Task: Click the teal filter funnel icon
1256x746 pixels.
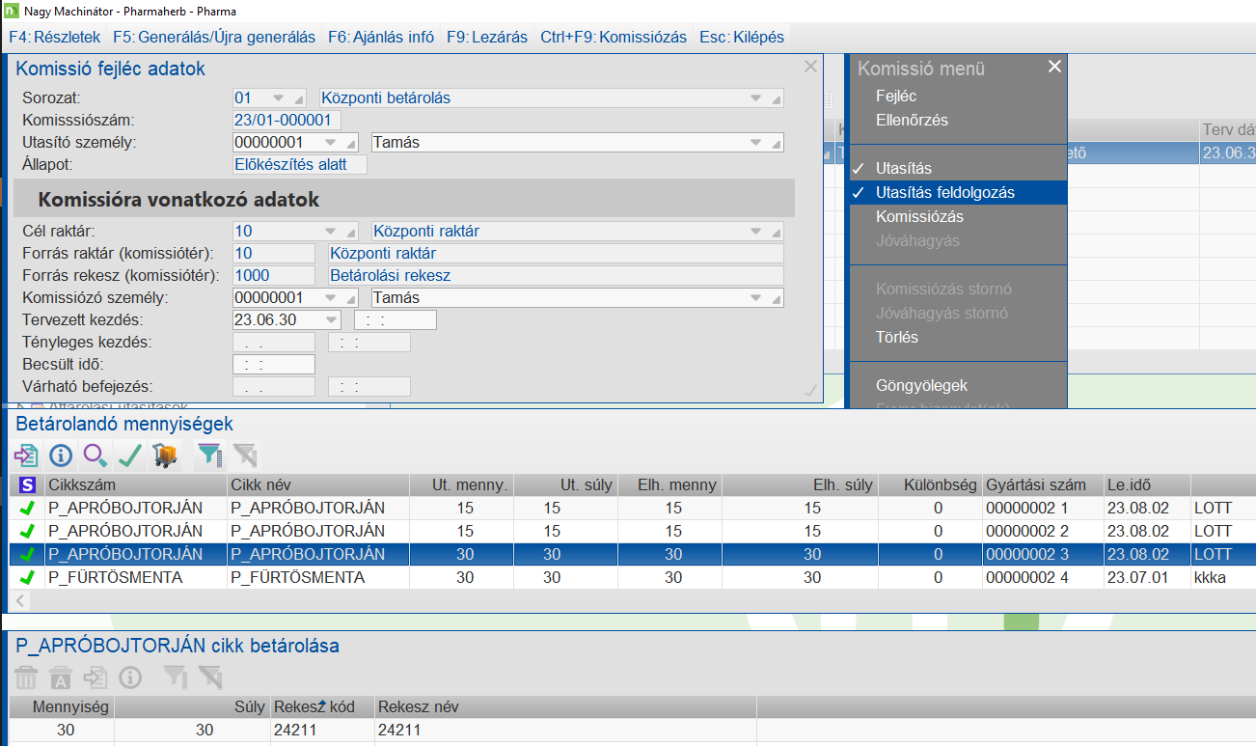Action: point(209,456)
